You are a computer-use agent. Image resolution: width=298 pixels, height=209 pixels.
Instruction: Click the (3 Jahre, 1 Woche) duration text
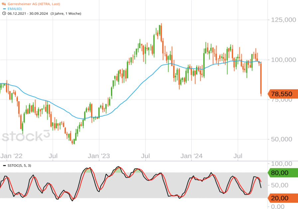coord(66,14)
